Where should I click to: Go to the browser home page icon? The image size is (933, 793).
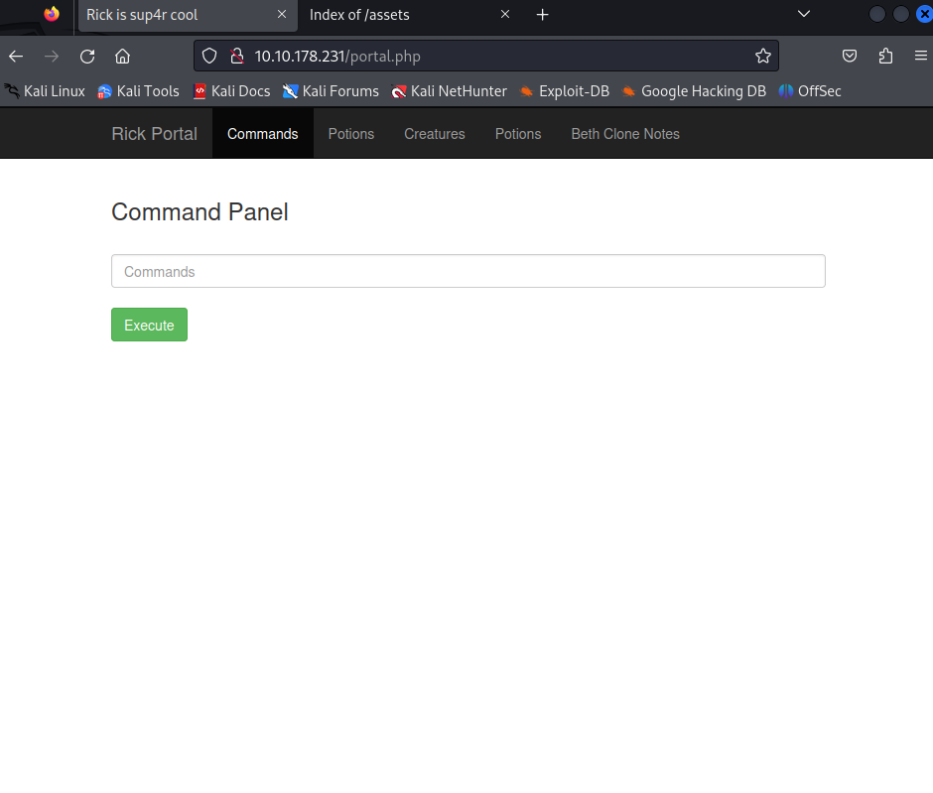[x=122, y=57]
